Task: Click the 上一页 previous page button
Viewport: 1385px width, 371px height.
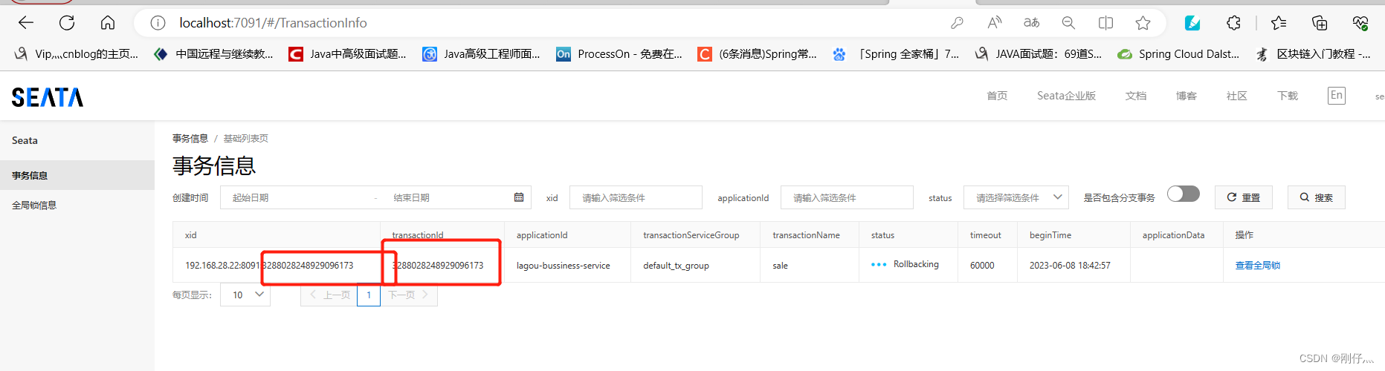Action: point(329,295)
